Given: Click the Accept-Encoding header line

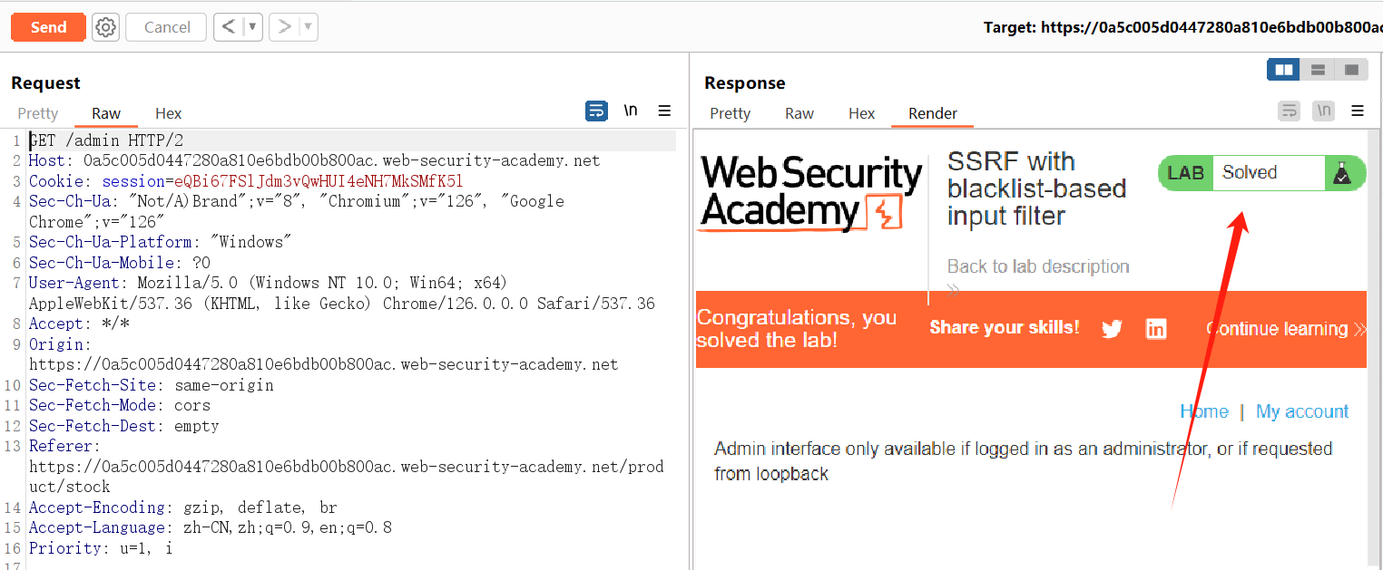Looking at the screenshot, I should point(182,507).
